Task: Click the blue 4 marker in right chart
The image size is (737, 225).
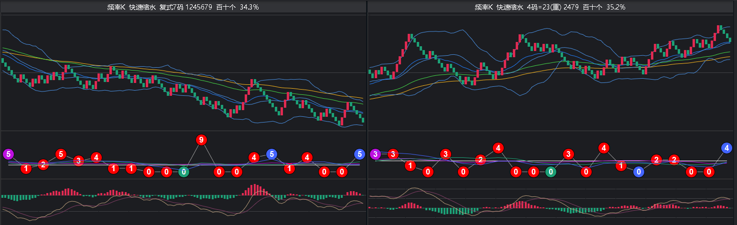Action: [726, 148]
